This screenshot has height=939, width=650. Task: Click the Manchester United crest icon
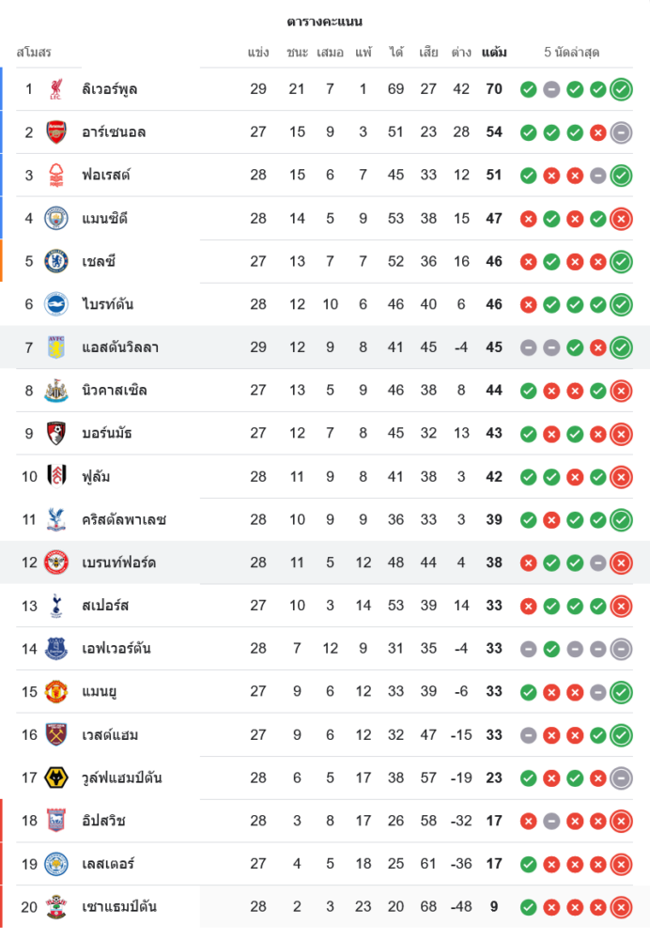[56, 692]
